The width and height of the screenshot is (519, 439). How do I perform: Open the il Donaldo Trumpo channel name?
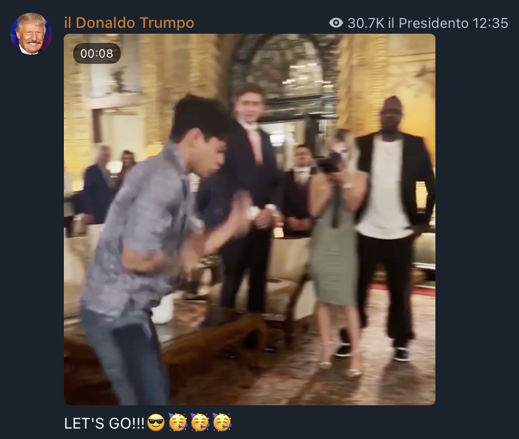[129, 23]
